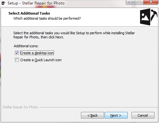Click the "Stellar Repair for Photo" footer label
Screen dimensions: 159x123
20,107
